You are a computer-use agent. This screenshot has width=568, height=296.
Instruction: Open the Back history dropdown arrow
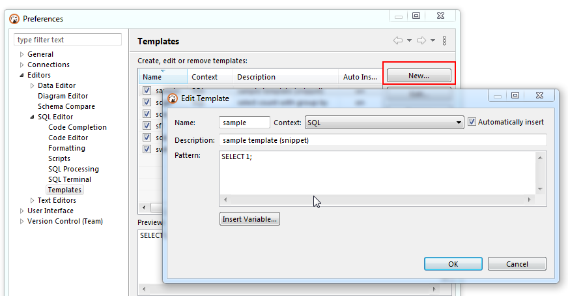coord(409,40)
